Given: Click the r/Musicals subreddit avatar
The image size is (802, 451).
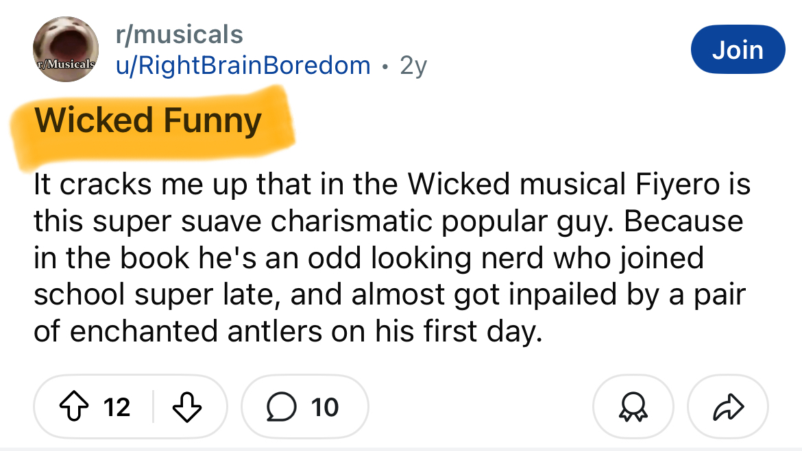Looking at the screenshot, I should [65, 49].
